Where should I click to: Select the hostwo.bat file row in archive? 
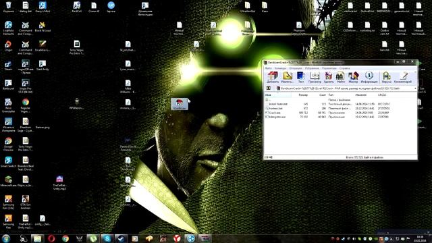coord(340,109)
